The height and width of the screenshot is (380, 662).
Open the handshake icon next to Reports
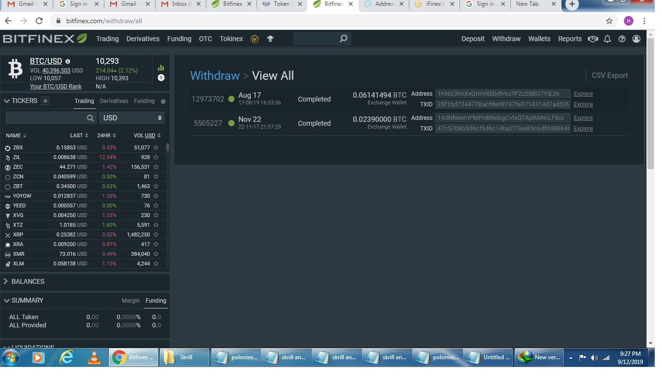click(593, 39)
